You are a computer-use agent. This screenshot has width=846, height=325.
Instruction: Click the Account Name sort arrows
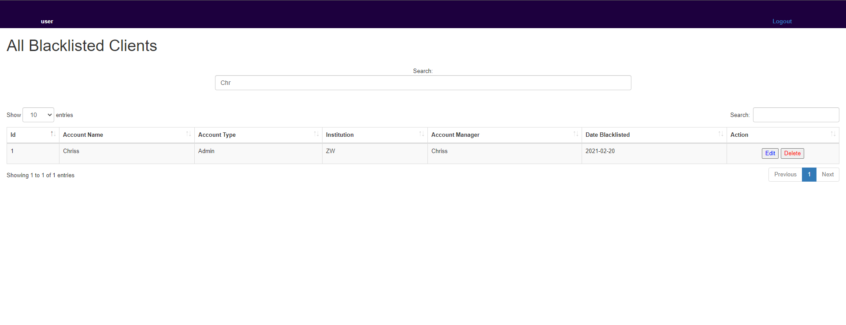tap(188, 134)
